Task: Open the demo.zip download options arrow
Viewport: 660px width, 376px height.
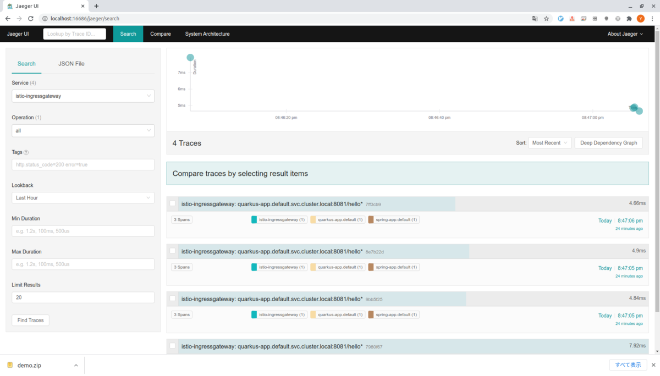Action: (x=76, y=365)
